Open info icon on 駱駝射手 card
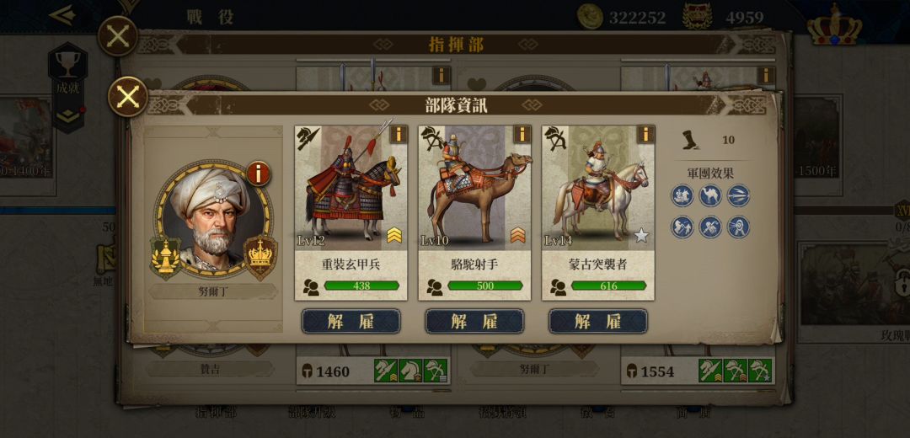The width and height of the screenshot is (910, 438). 522,135
